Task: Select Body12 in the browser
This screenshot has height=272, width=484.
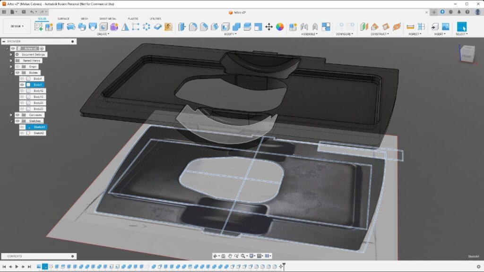Action: coord(38,91)
